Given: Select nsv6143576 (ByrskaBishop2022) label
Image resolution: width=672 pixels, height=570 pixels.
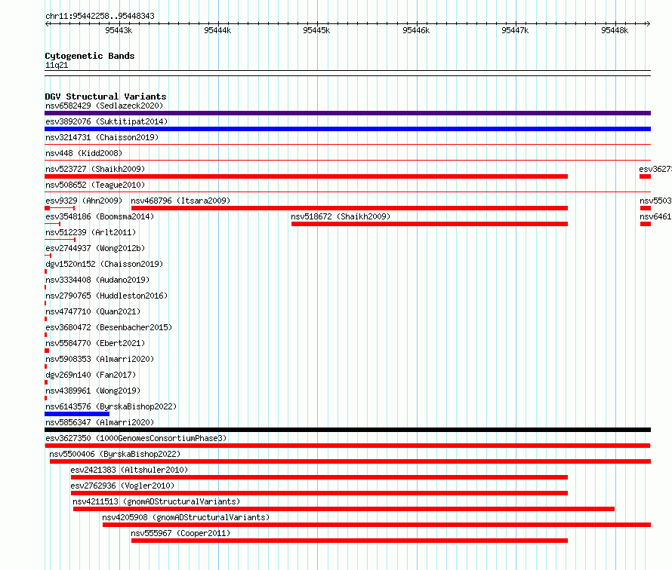Looking at the screenshot, I should point(111,406).
